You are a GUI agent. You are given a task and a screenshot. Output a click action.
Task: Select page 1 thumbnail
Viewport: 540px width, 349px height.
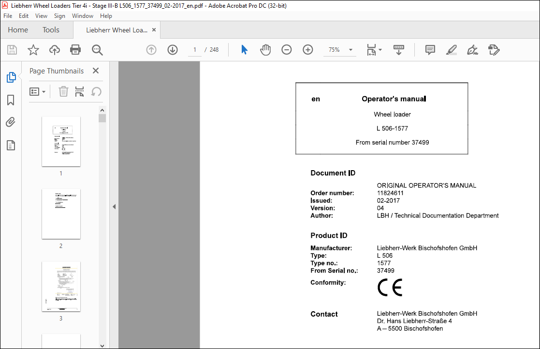point(61,142)
